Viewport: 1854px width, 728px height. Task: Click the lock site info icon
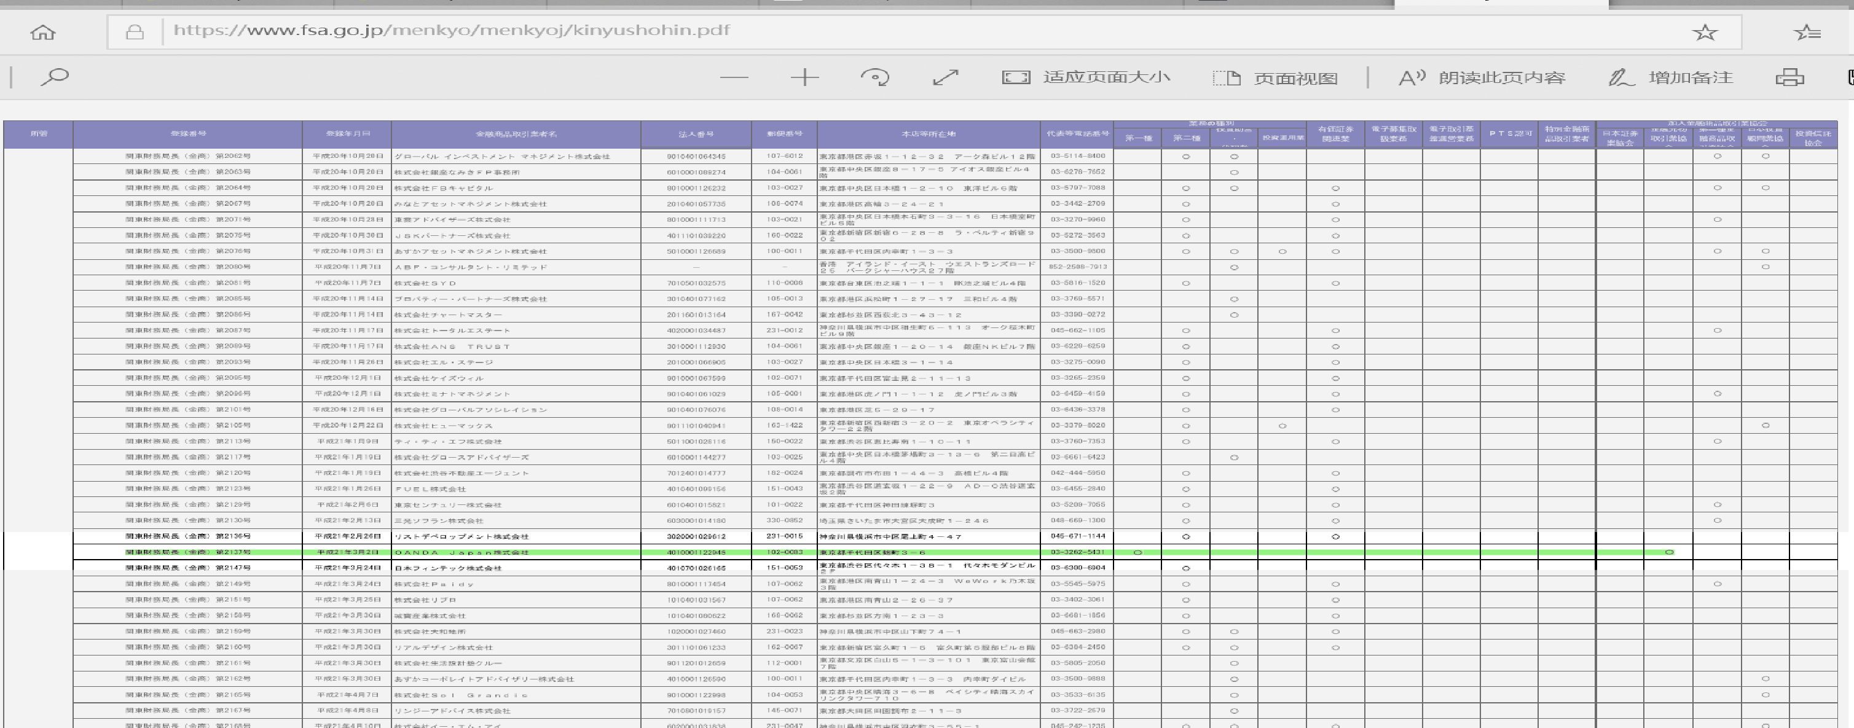[135, 33]
